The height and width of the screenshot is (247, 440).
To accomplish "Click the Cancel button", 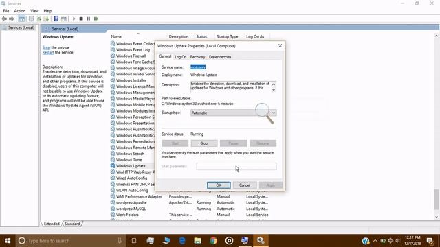I will [x=245, y=185].
